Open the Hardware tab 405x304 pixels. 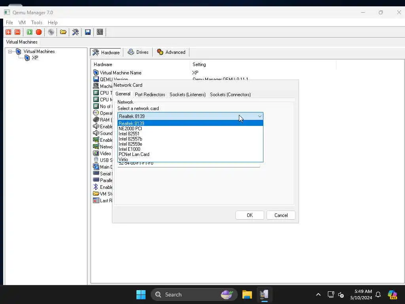[x=106, y=53]
